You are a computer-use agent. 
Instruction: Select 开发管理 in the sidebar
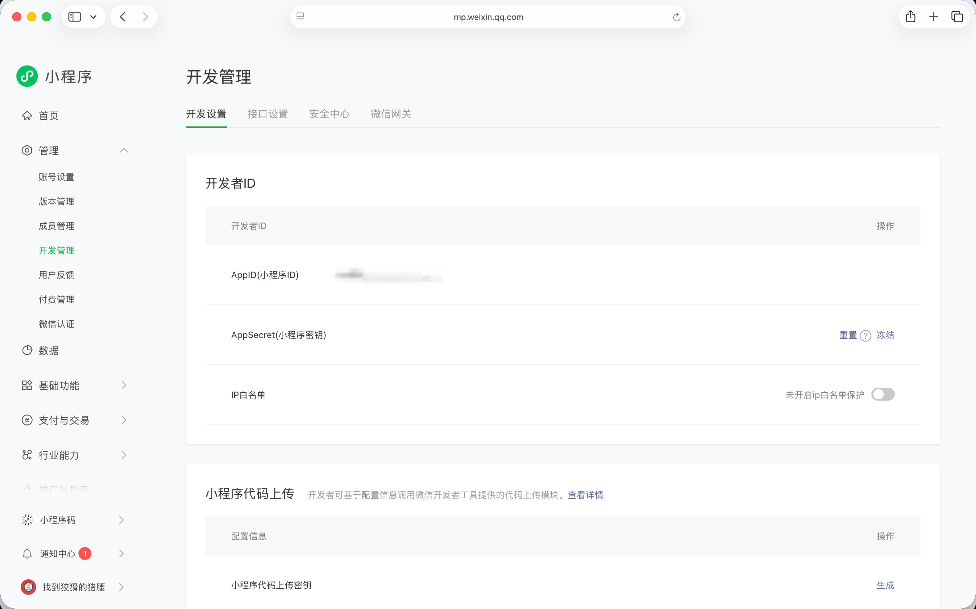click(56, 251)
